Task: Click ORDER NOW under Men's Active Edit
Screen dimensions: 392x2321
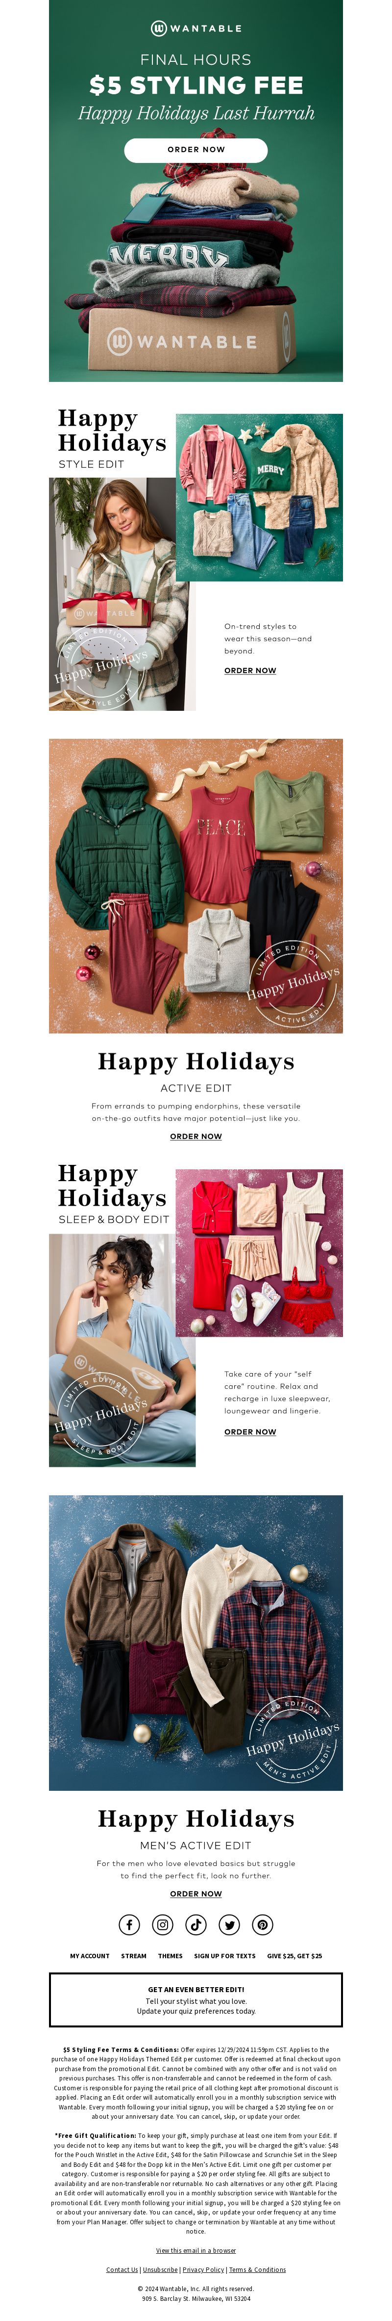Action: pyautogui.click(x=196, y=1894)
